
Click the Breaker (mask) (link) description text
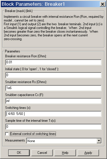tap(54, 28)
